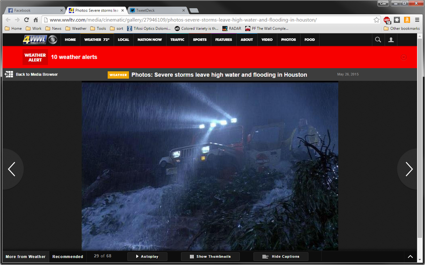Go to HOME in site navigation

point(70,39)
